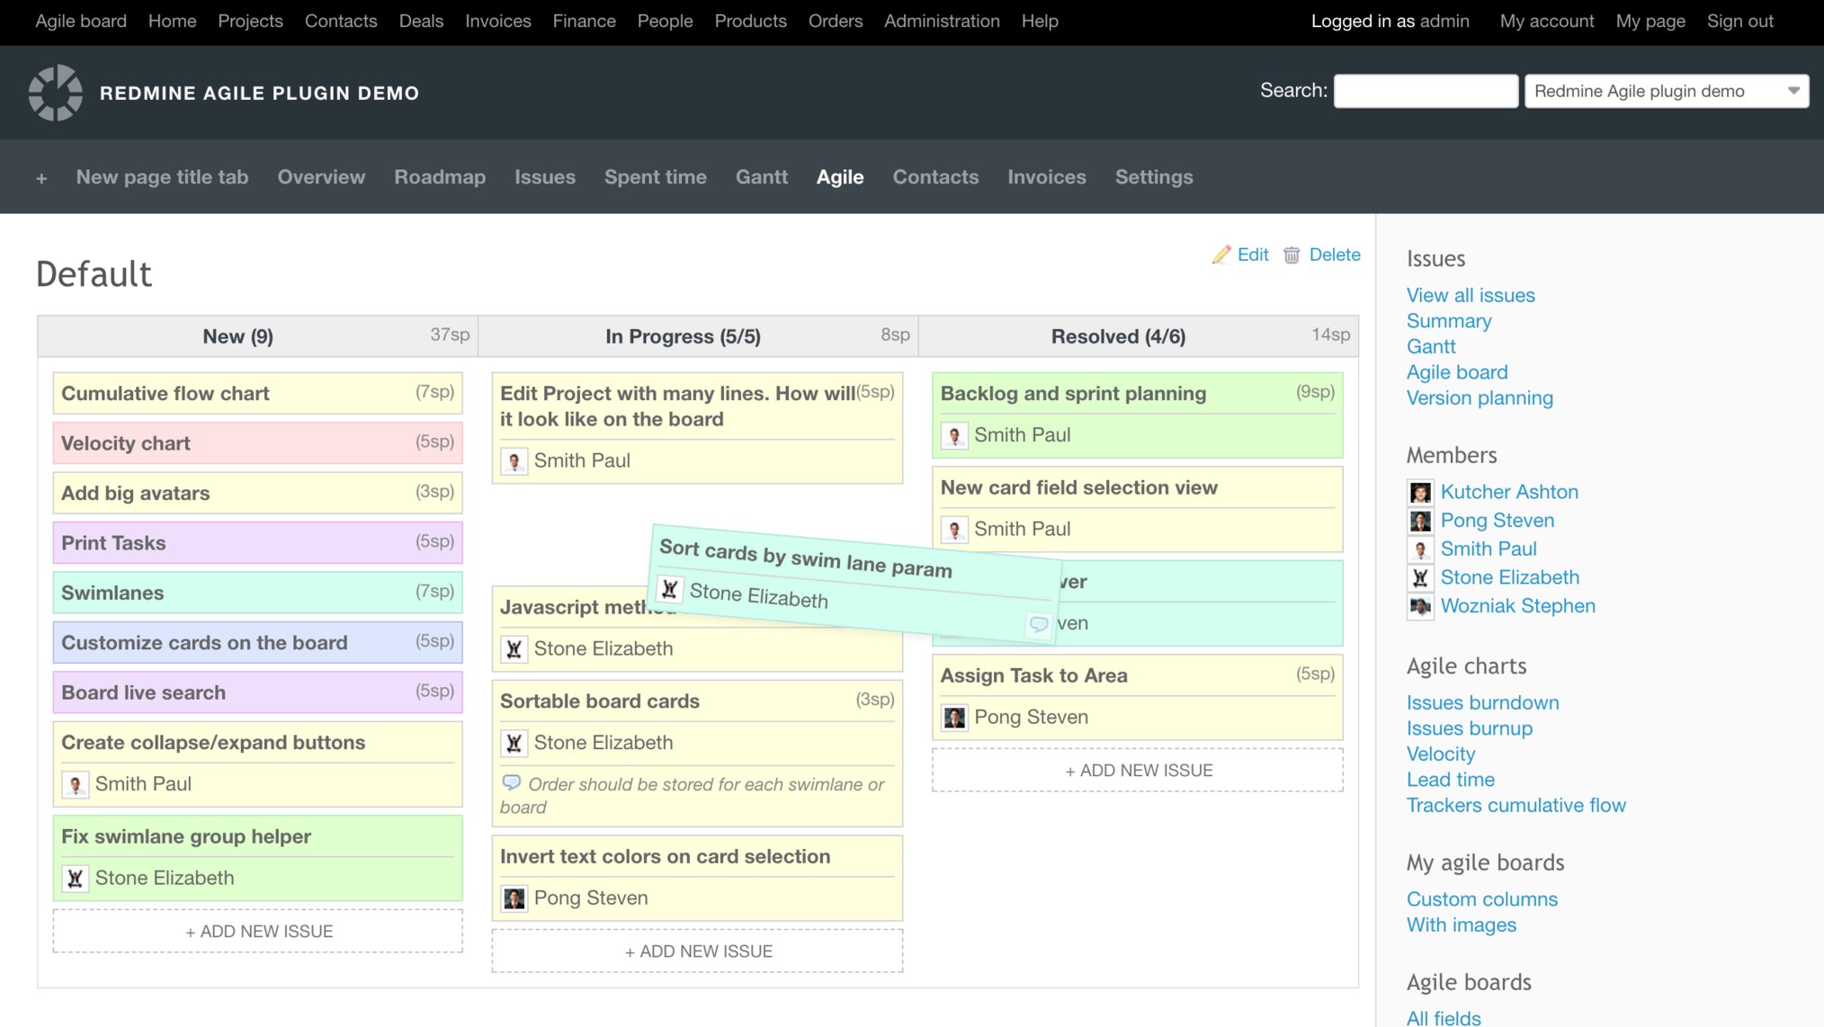1824x1027 pixels.
Task: Click ADD NEW ISSUE in New column
Action: (x=259, y=931)
